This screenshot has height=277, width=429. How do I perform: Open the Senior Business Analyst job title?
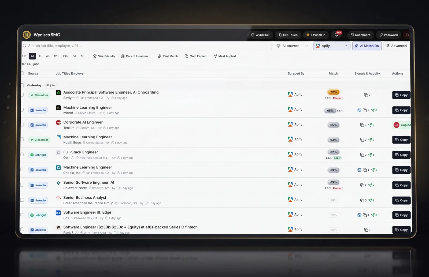(85, 198)
